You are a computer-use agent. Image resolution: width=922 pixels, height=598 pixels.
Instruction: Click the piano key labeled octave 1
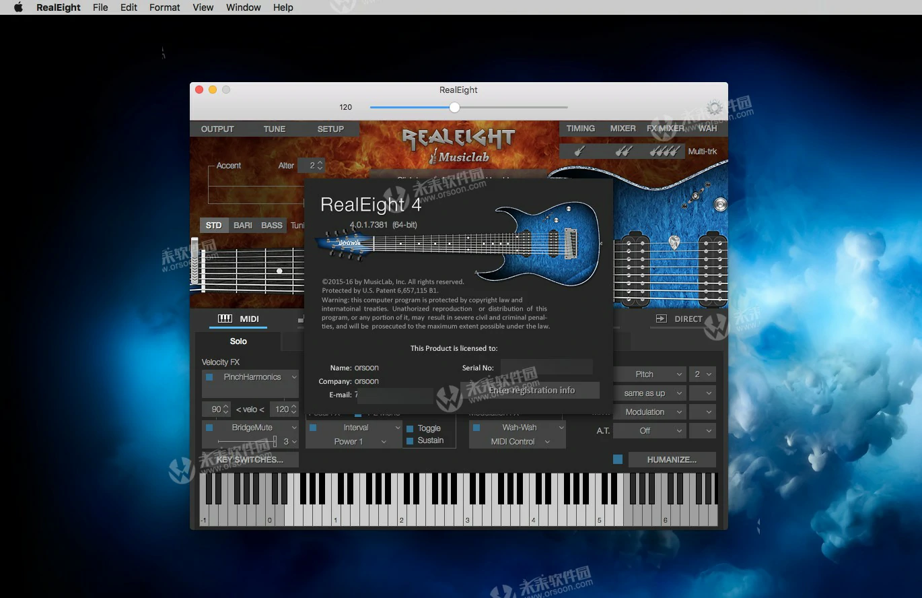(x=336, y=516)
